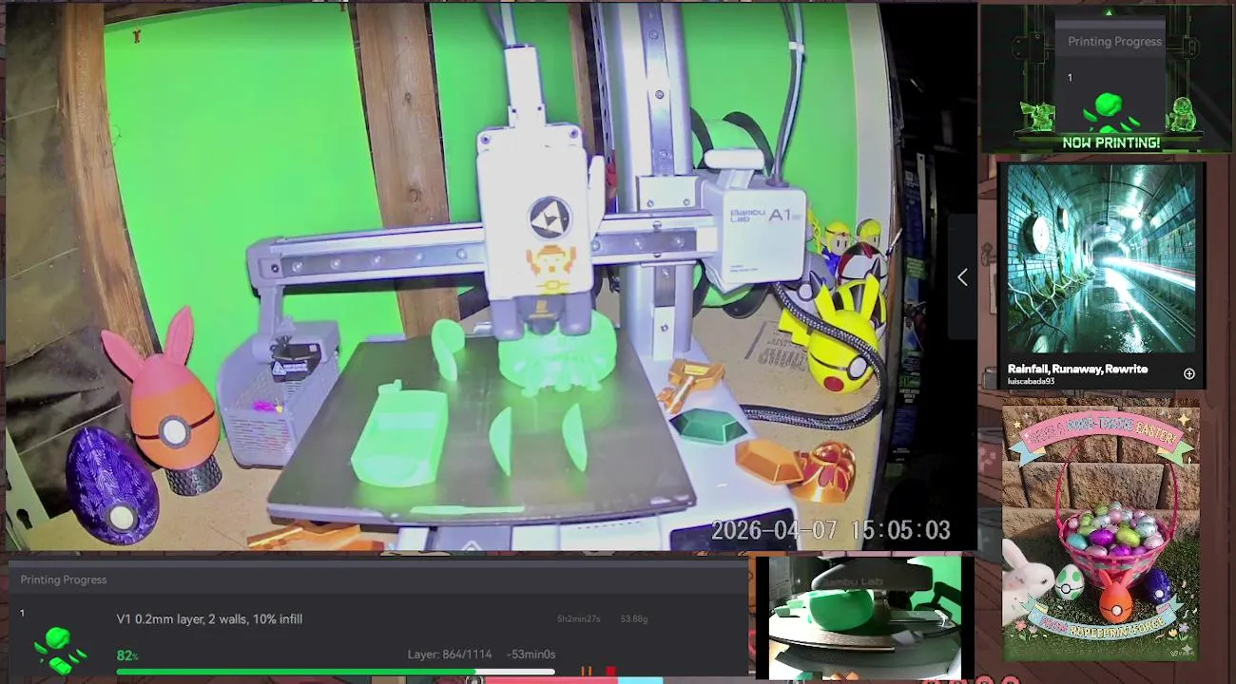This screenshot has width=1236, height=684.
Task: Click the green print progress bar
Action: pos(336,672)
